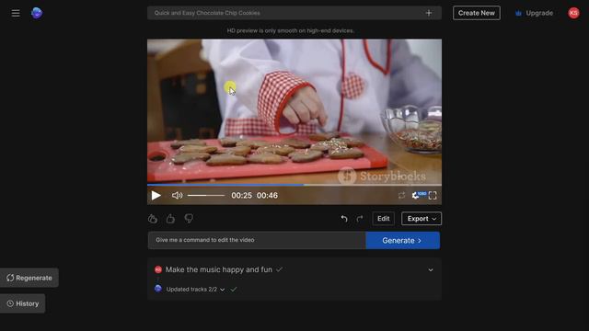This screenshot has height=331, width=589.
Task: Redo the last edit
Action: click(360, 219)
